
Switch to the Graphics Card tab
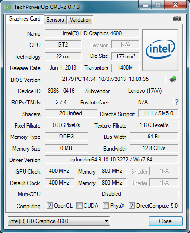(25, 19)
